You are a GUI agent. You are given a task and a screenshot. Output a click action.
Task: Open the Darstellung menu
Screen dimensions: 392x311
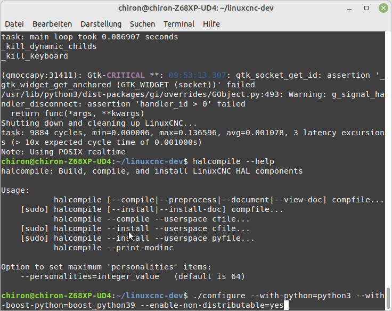point(101,24)
